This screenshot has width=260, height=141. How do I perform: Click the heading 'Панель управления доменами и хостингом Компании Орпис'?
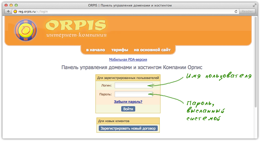(x=132, y=68)
